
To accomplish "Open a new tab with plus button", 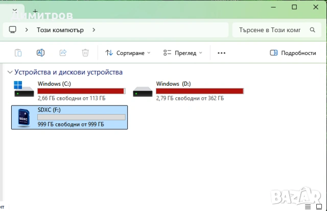I will pyautogui.click(x=35, y=11).
